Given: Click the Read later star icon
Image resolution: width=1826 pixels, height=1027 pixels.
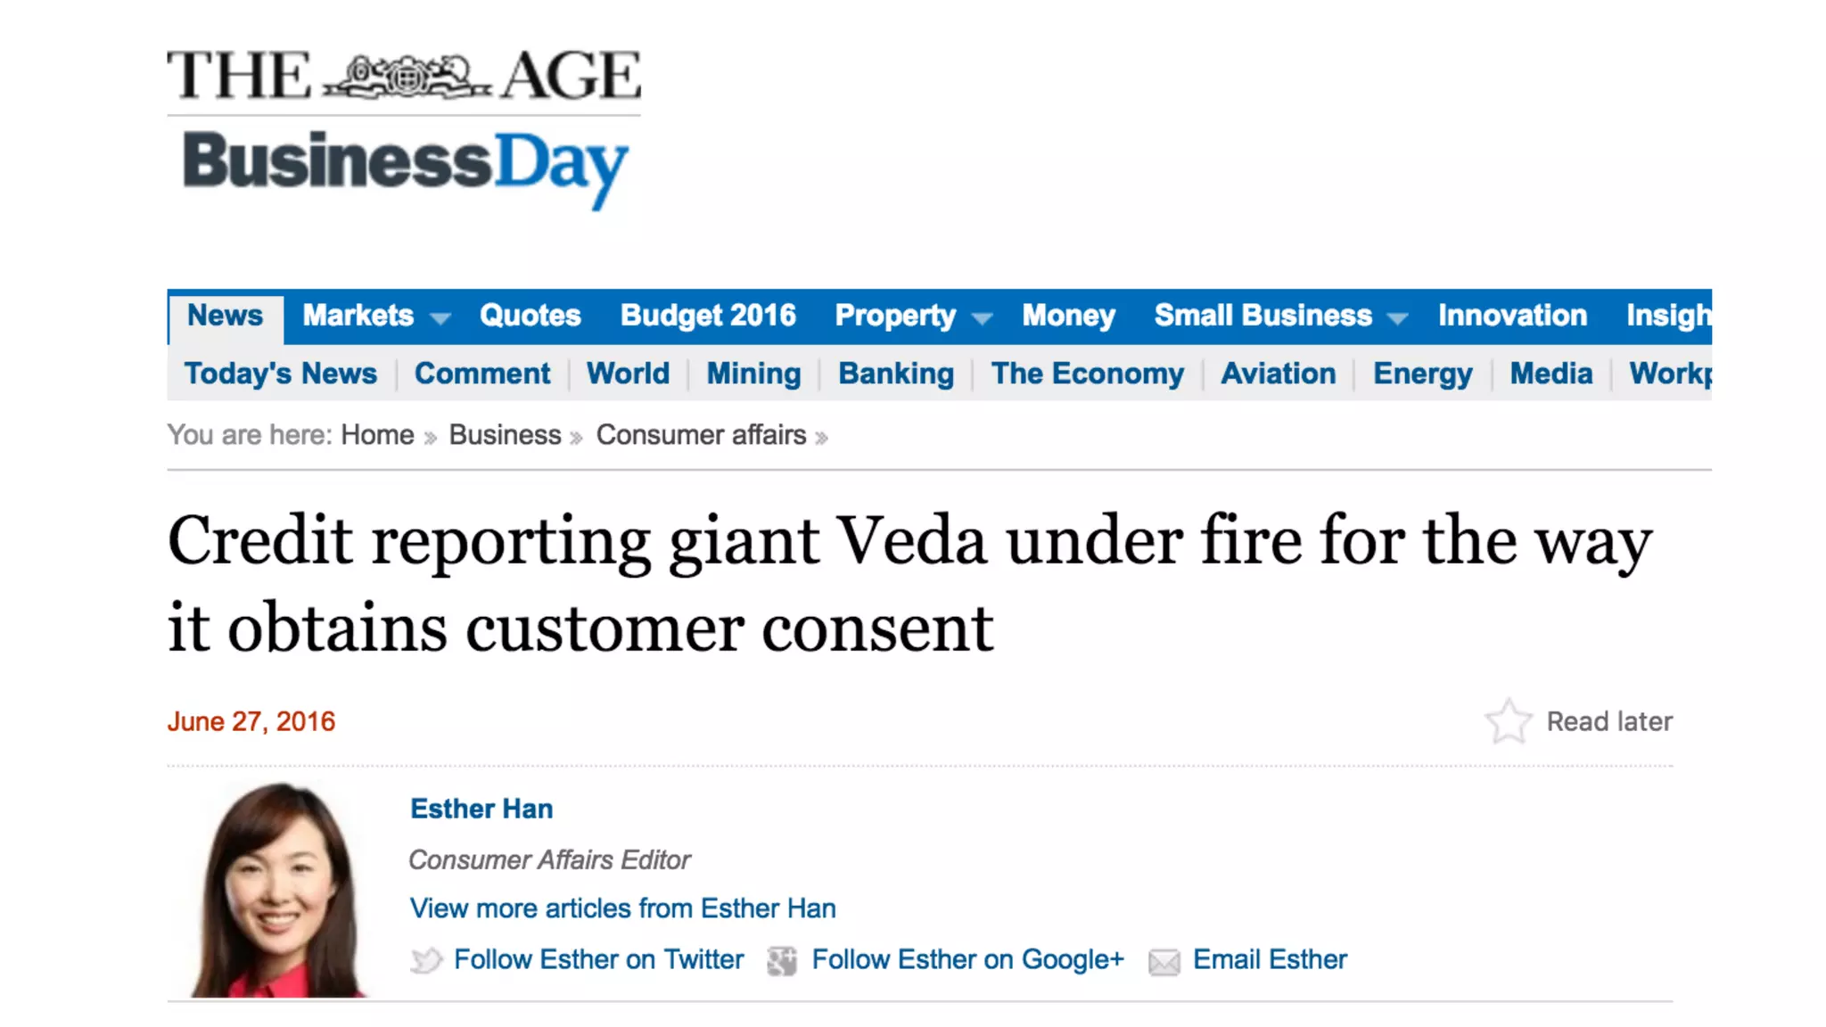Looking at the screenshot, I should click(x=1508, y=721).
